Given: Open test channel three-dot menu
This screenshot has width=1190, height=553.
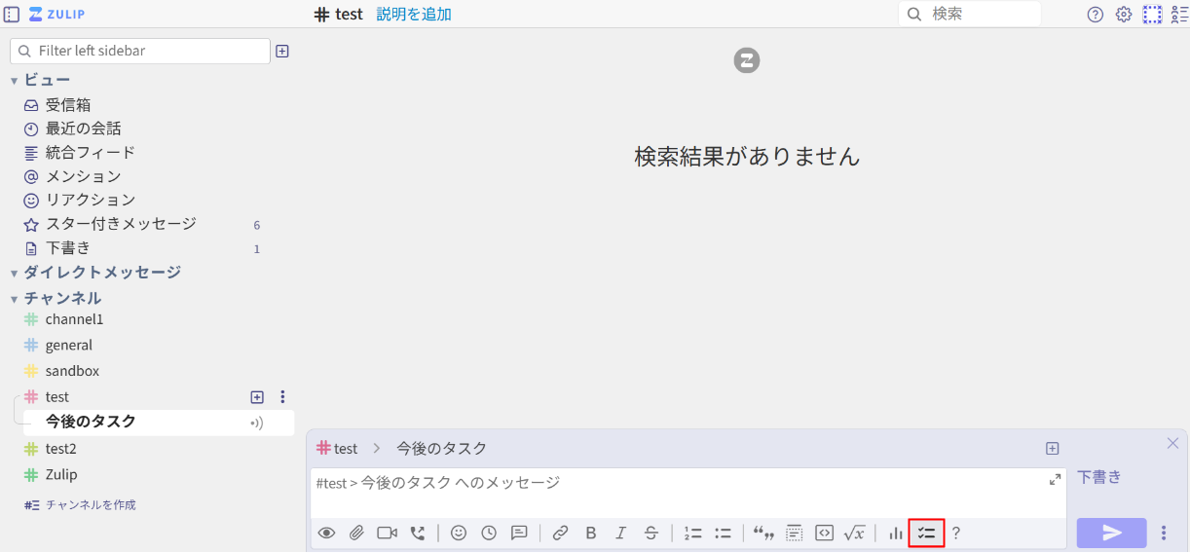Looking at the screenshot, I should point(282,397).
